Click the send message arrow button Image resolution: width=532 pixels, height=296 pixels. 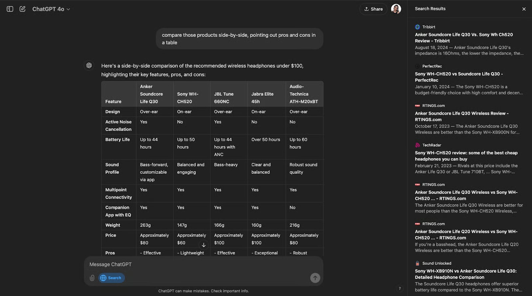(x=315, y=278)
